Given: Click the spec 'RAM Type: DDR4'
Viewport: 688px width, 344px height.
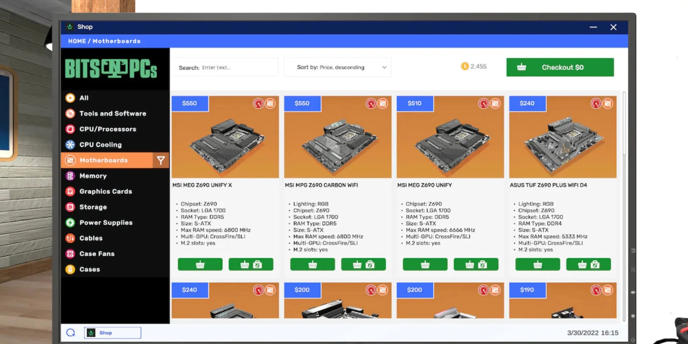Looking at the screenshot, I should coord(540,224).
